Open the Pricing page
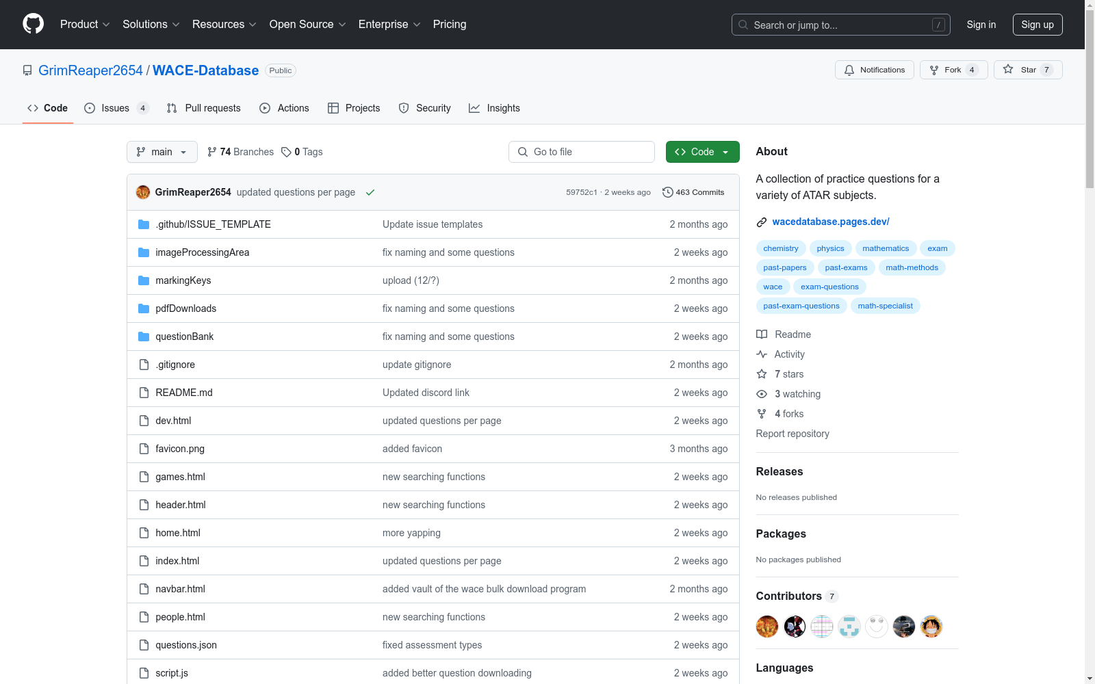Viewport: 1095px width, 684px height. (x=450, y=25)
